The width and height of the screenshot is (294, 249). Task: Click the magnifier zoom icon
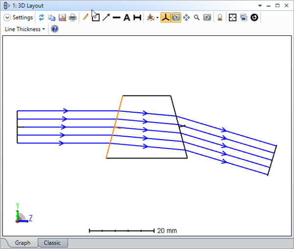click(196, 18)
